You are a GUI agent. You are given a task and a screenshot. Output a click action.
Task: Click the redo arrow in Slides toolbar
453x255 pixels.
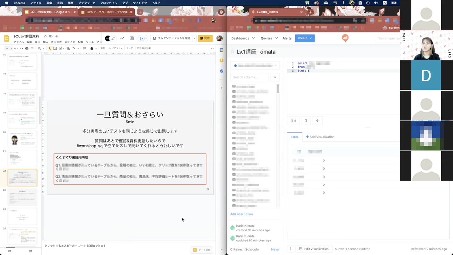pos(21,48)
